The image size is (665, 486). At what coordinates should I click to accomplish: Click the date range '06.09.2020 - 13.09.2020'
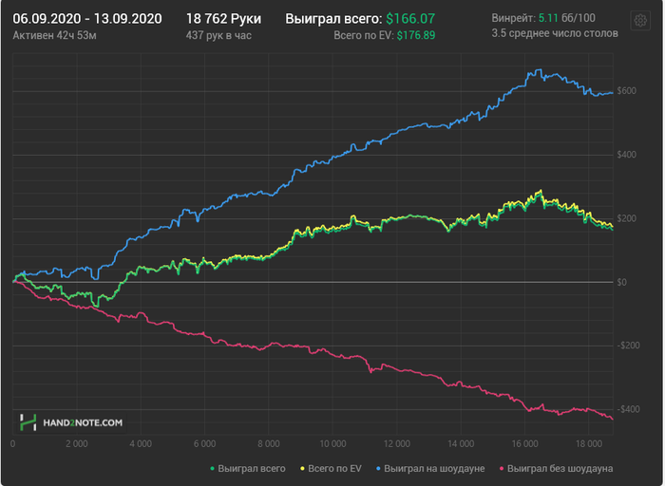(x=87, y=19)
